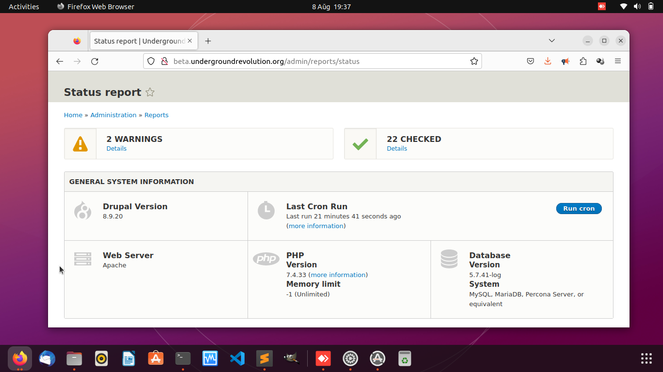Open the Firefox hamburger application menu

tap(618, 62)
